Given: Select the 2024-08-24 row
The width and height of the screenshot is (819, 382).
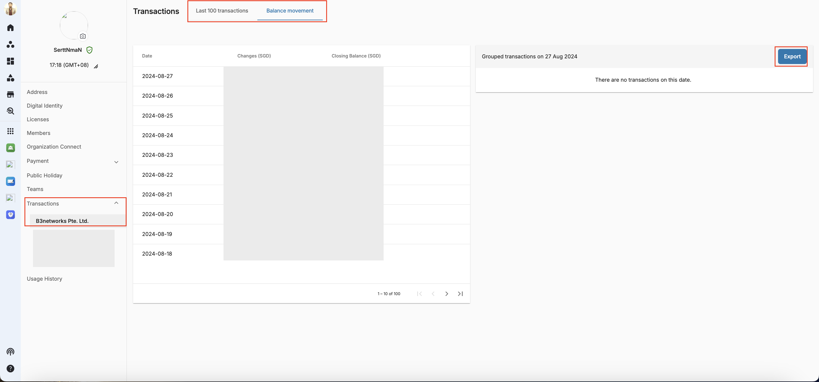Looking at the screenshot, I should click(301, 135).
